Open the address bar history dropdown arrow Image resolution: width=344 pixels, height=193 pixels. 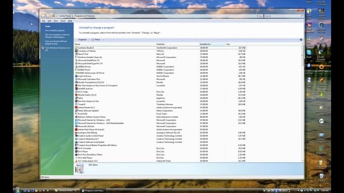click(257, 16)
